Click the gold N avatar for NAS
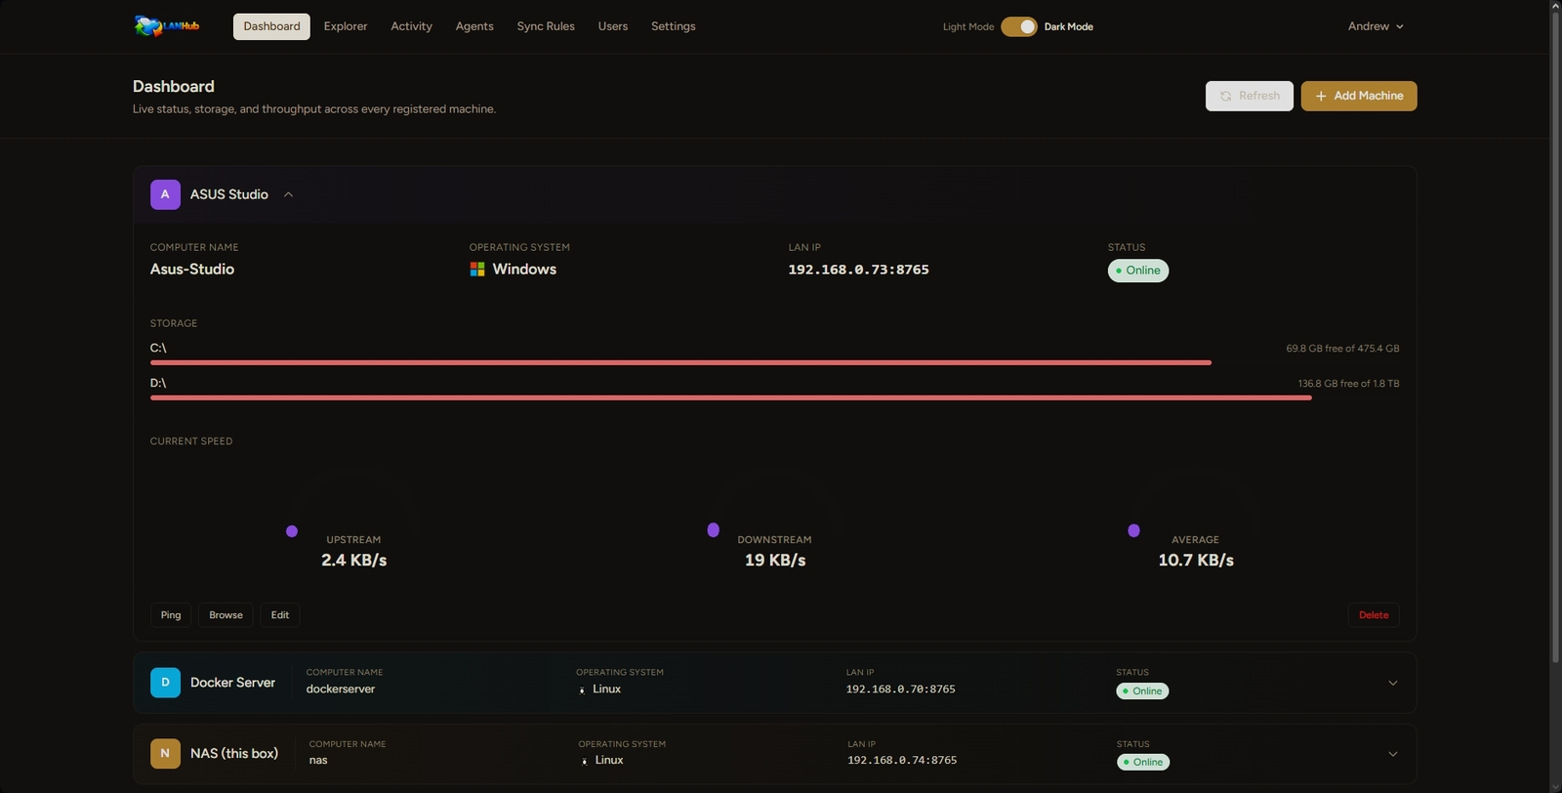The image size is (1562, 793). pyautogui.click(x=165, y=754)
